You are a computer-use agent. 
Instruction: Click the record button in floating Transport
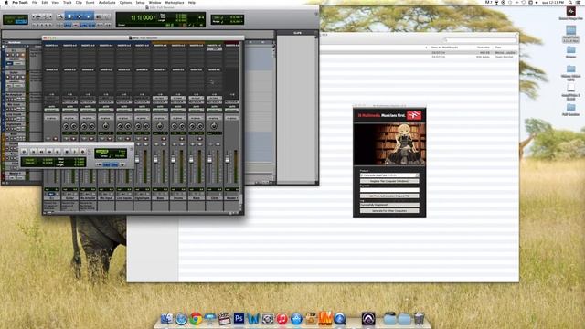[x=83, y=152]
